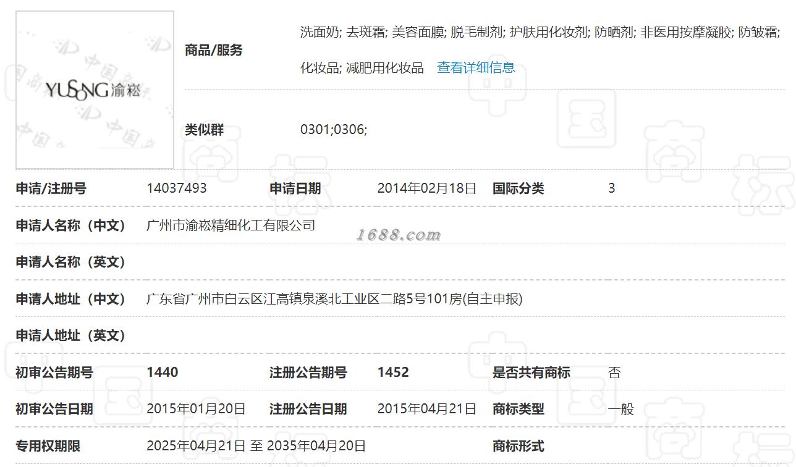Click the 商标类型 label
This screenshot has height=467, width=796.
pos(519,410)
